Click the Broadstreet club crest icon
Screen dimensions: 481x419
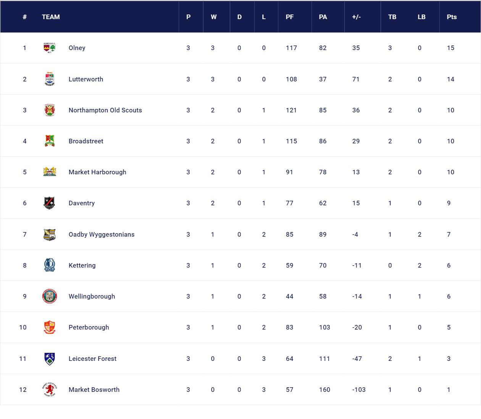pyautogui.click(x=50, y=141)
